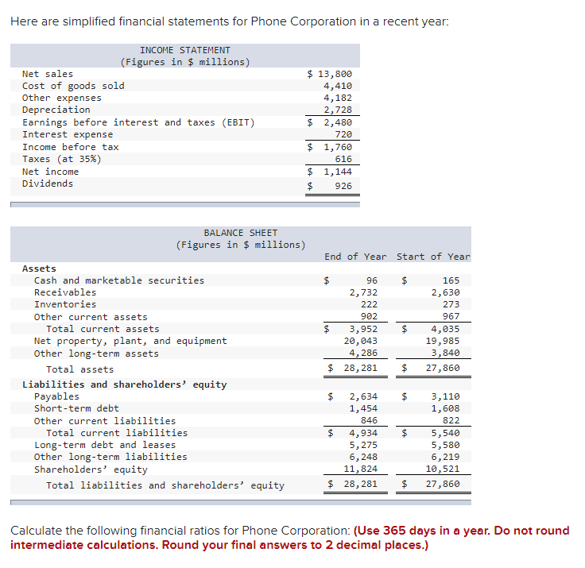585x568 pixels.
Task: Click end-of-year Shareholders' equity 11,824
Action: point(360,469)
